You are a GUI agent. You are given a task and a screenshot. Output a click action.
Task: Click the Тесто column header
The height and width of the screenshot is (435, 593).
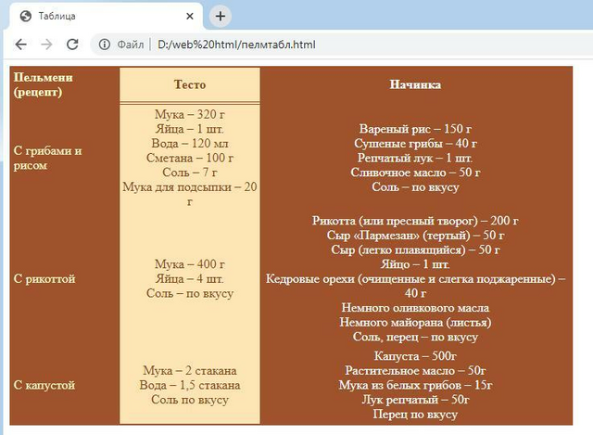(x=190, y=84)
